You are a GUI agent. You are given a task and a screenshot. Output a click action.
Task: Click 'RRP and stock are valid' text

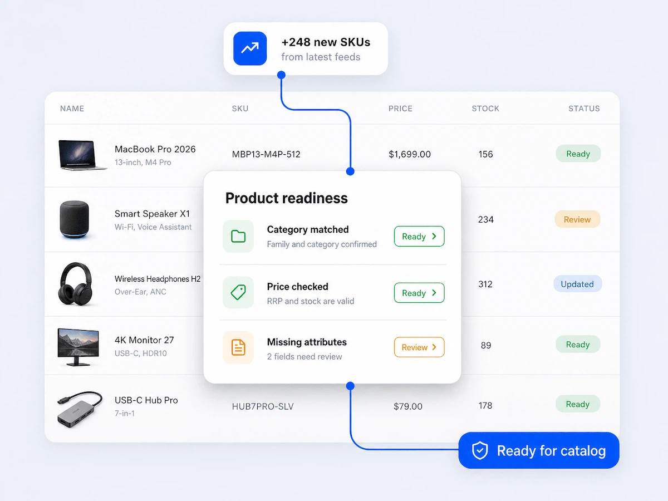click(311, 301)
